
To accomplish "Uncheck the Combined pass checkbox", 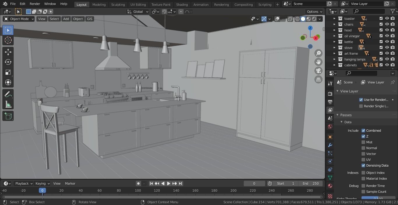I will (363, 131).
